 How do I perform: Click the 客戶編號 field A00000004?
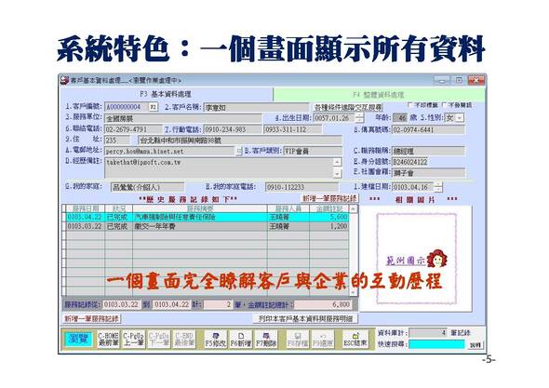(127, 106)
